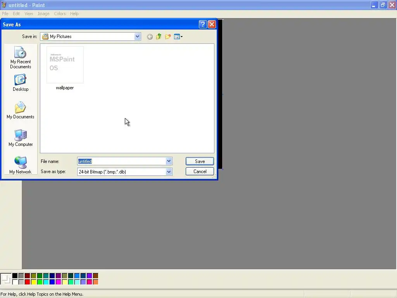Screen dimensions: 397x298
Task: Open the Colors menu in Paint
Action: coord(60,14)
